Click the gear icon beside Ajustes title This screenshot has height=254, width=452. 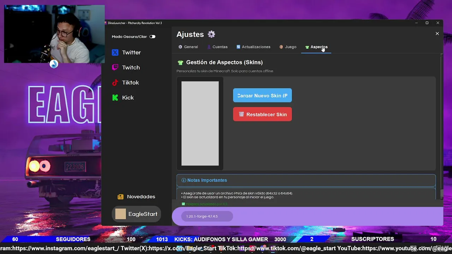(211, 34)
